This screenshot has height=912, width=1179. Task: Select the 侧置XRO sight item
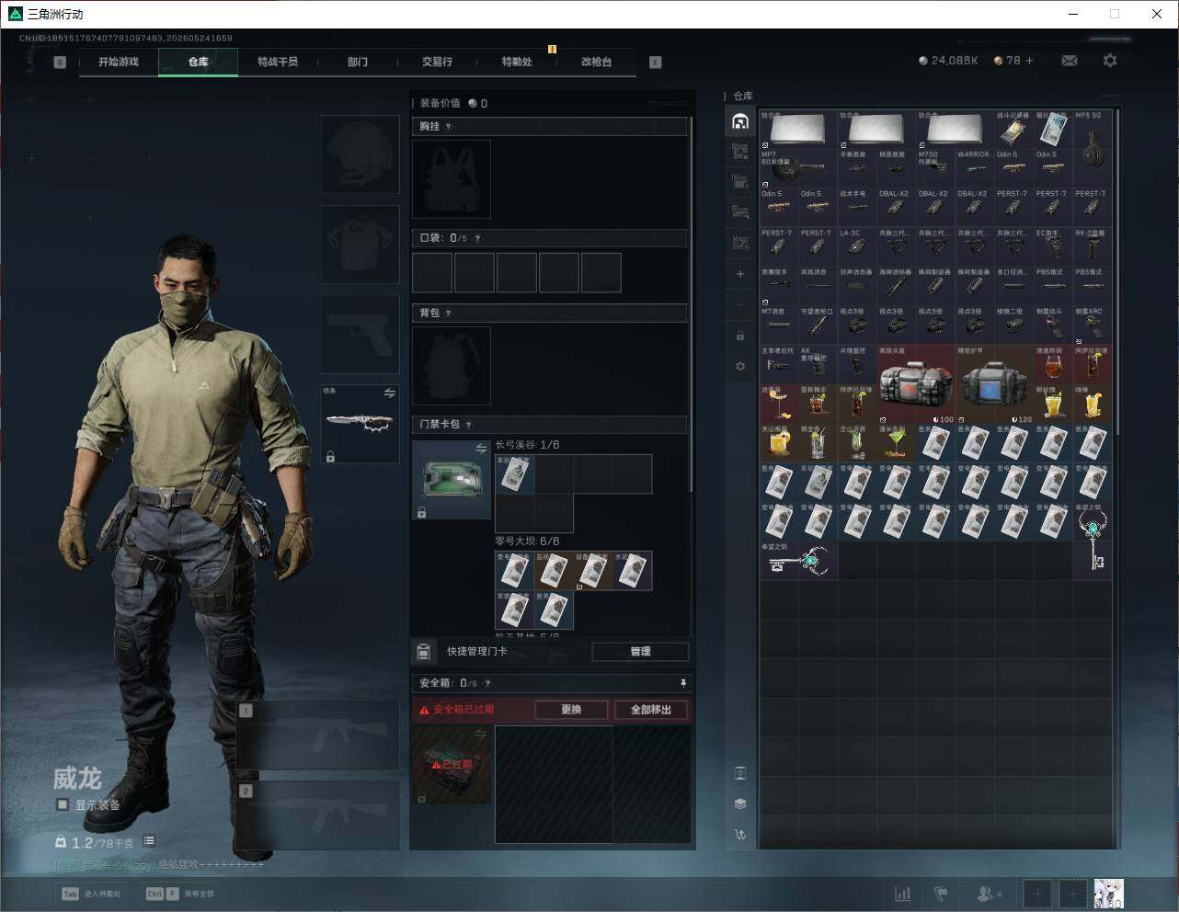(x=1093, y=325)
